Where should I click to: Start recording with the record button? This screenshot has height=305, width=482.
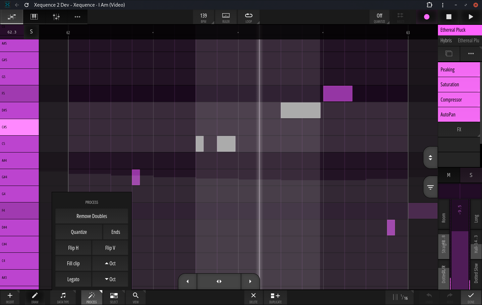(x=427, y=17)
